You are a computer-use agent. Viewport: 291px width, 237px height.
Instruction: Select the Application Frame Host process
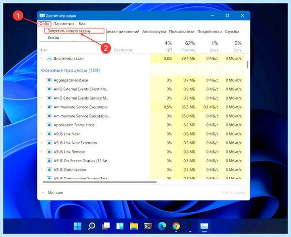point(74,125)
